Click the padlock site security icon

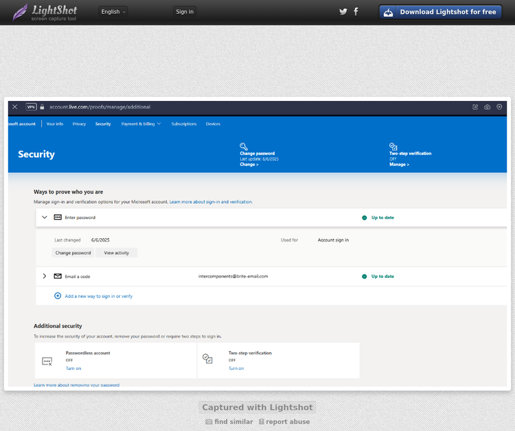pos(42,106)
